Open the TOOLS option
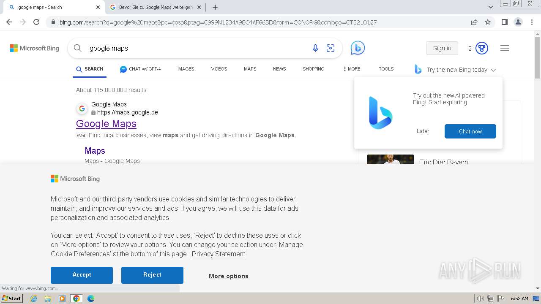The width and height of the screenshot is (541, 304). [x=386, y=69]
